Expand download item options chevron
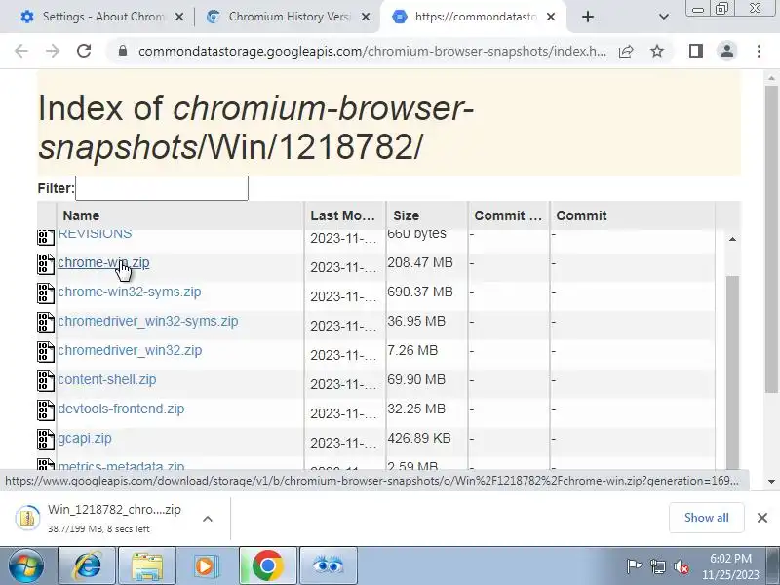Image resolution: width=780 pixels, height=585 pixels. click(208, 519)
